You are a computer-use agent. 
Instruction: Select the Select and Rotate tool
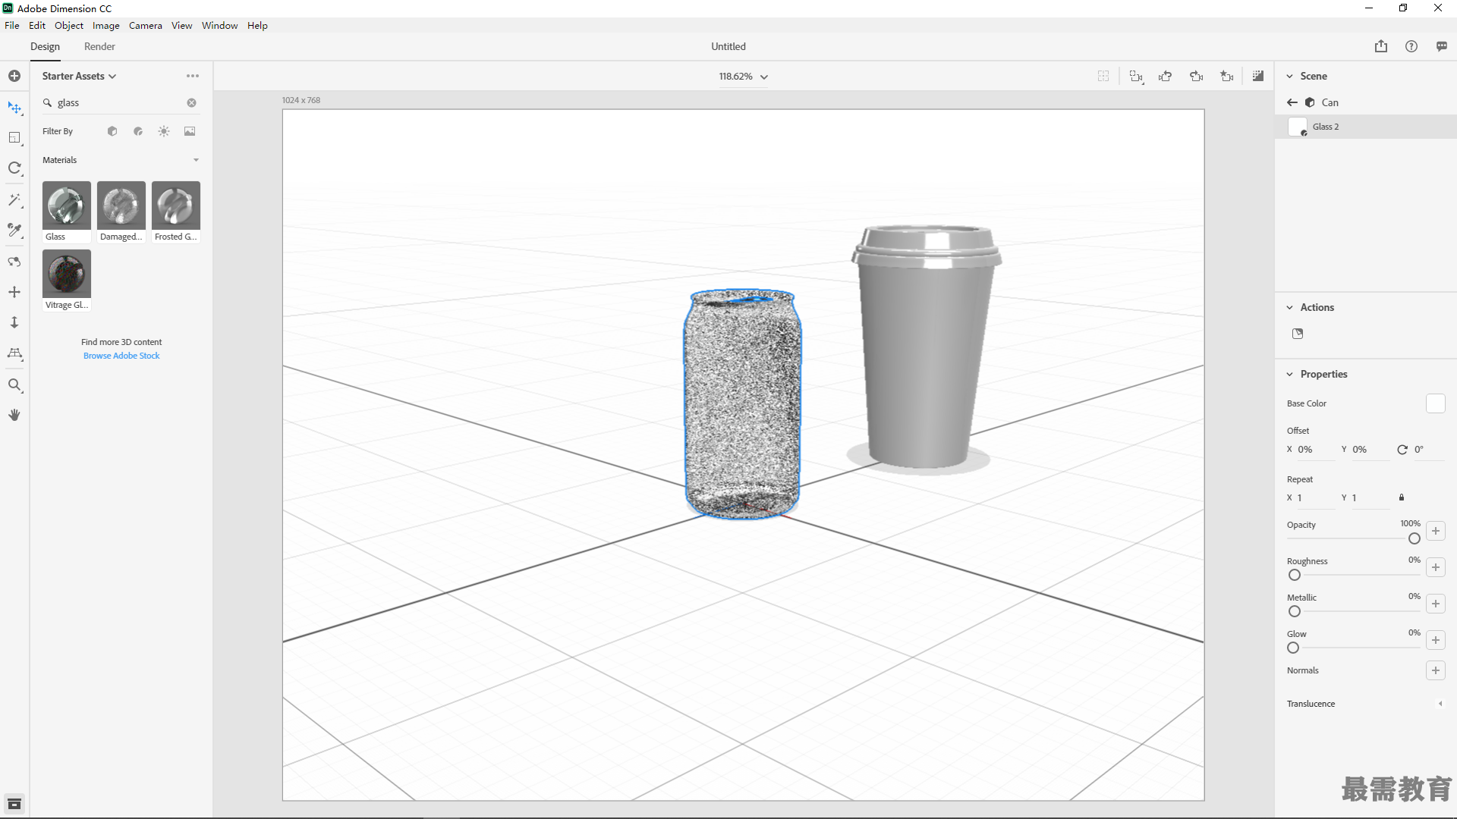[14, 168]
